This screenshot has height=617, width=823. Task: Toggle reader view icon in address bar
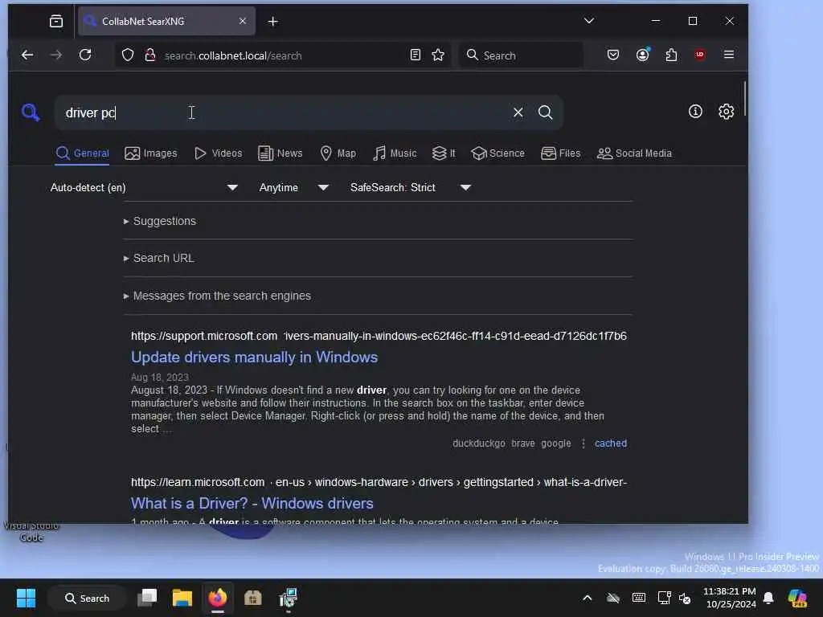pyautogui.click(x=416, y=55)
